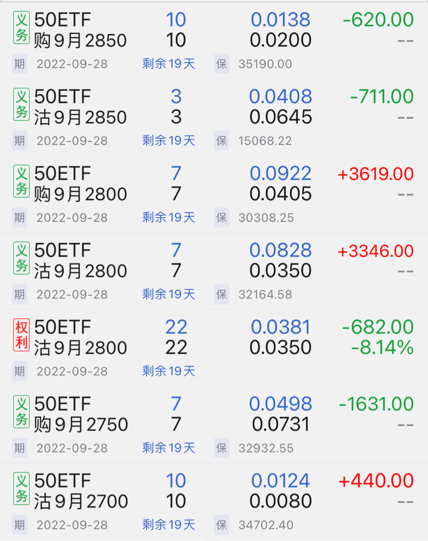The image size is (428, 541).
Task: Tap the +3346.00 profit figure
Action: click(375, 251)
